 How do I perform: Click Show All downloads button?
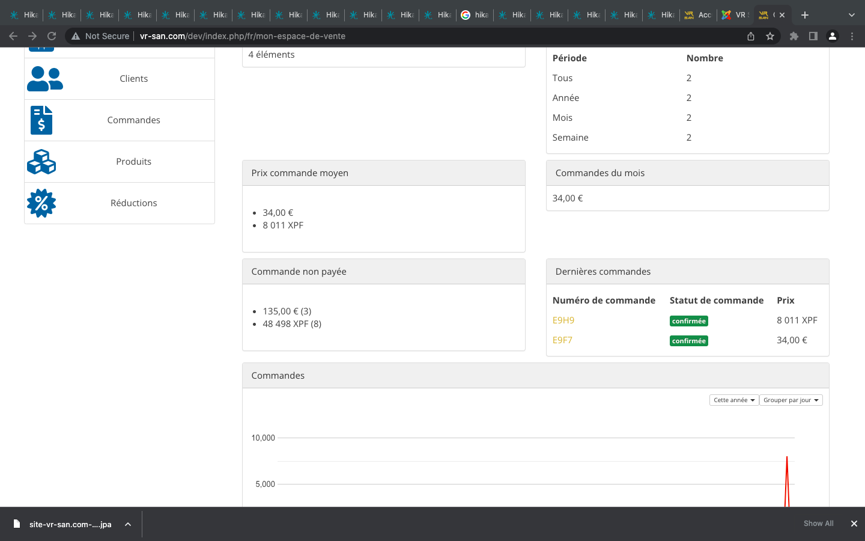(x=818, y=524)
